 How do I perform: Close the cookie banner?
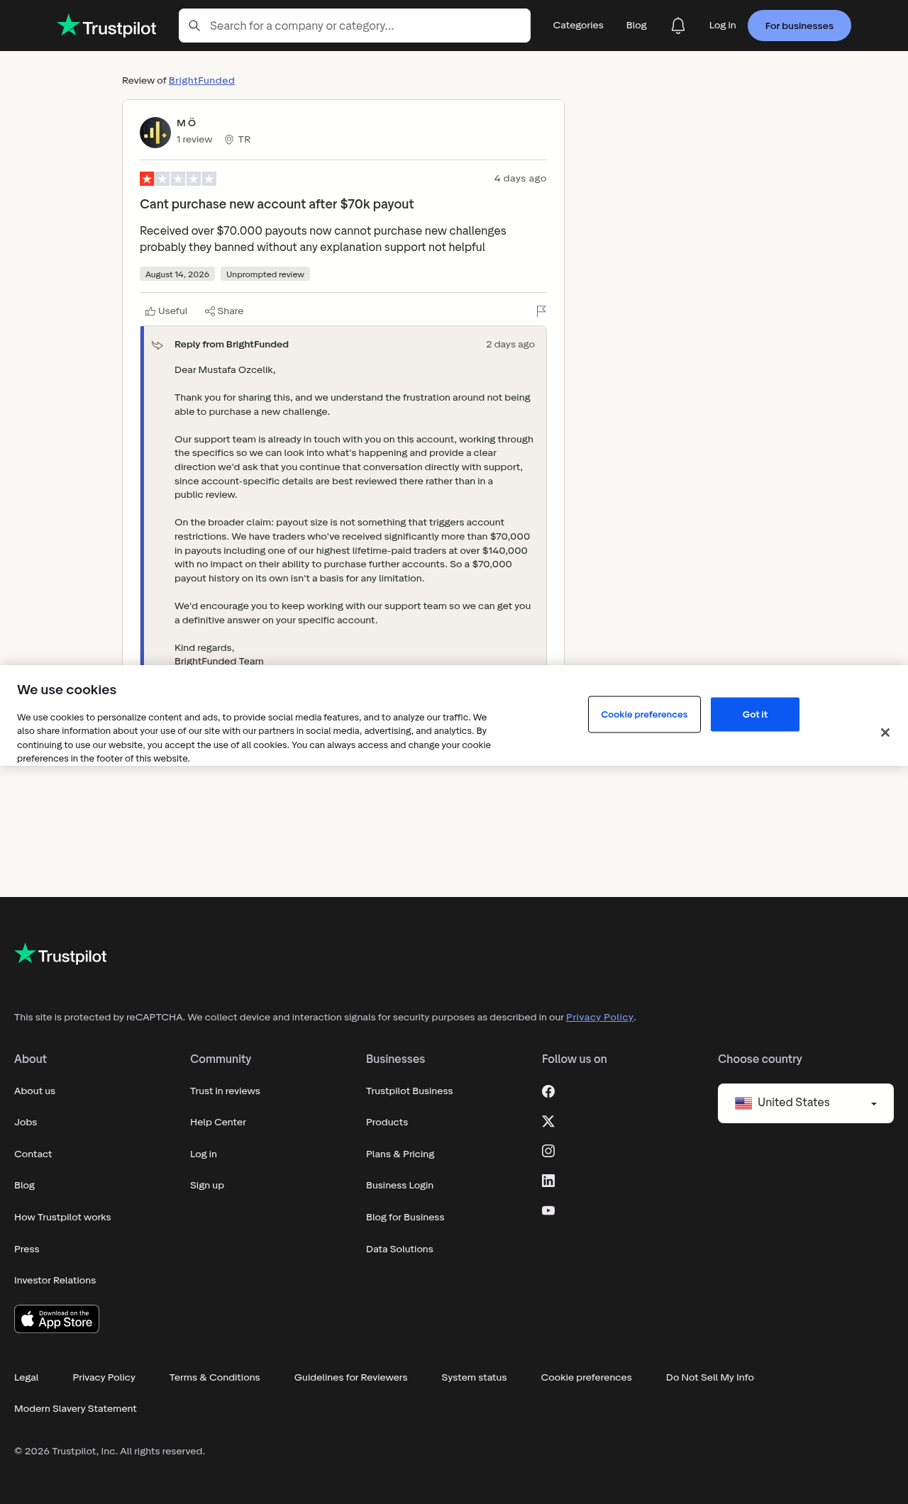pyautogui.click(x=885, y=732)
